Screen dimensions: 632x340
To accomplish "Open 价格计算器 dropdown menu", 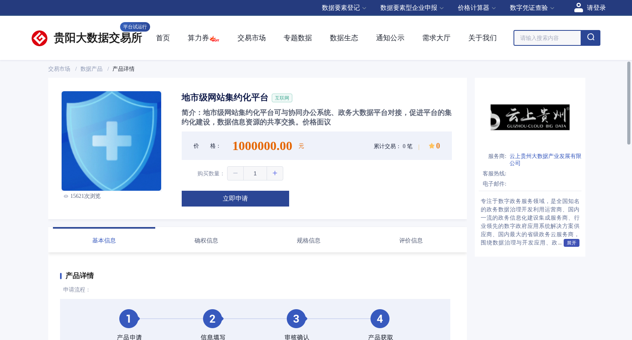I will coord(477,8).
